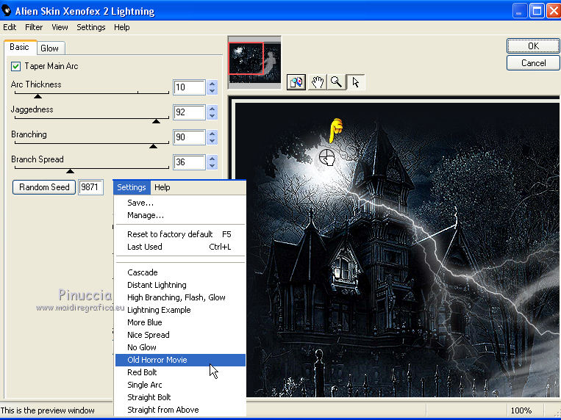Open the top Settings menu

point(91,27)
